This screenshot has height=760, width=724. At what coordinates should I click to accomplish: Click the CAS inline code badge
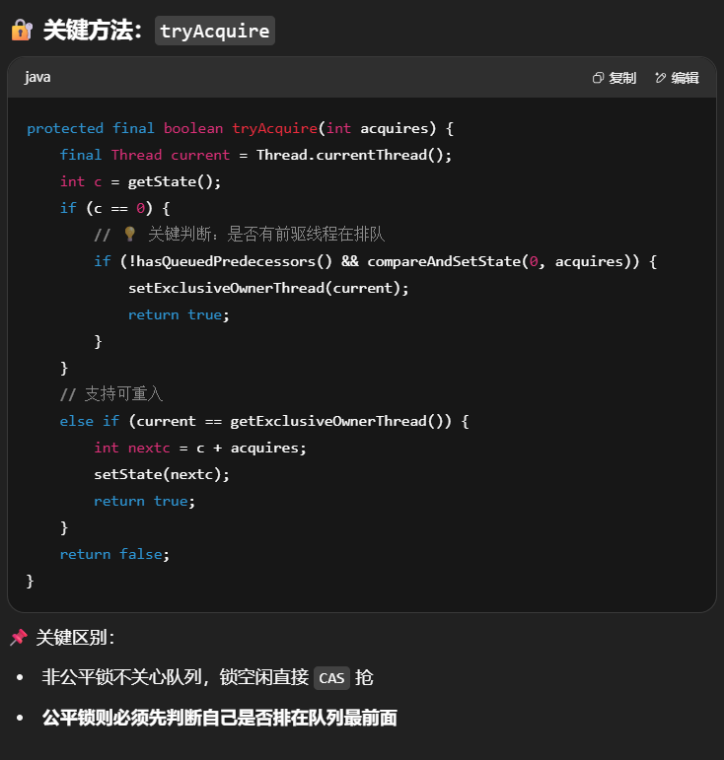[x=332, y=678]
